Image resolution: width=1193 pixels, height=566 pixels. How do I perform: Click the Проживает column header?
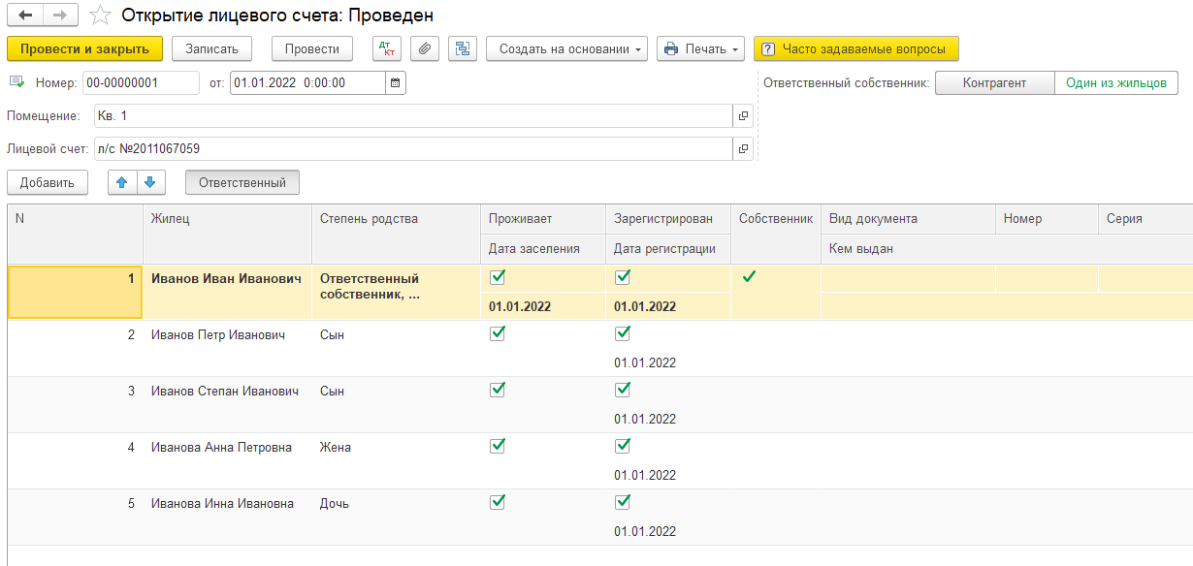click(x=543, y=219)
